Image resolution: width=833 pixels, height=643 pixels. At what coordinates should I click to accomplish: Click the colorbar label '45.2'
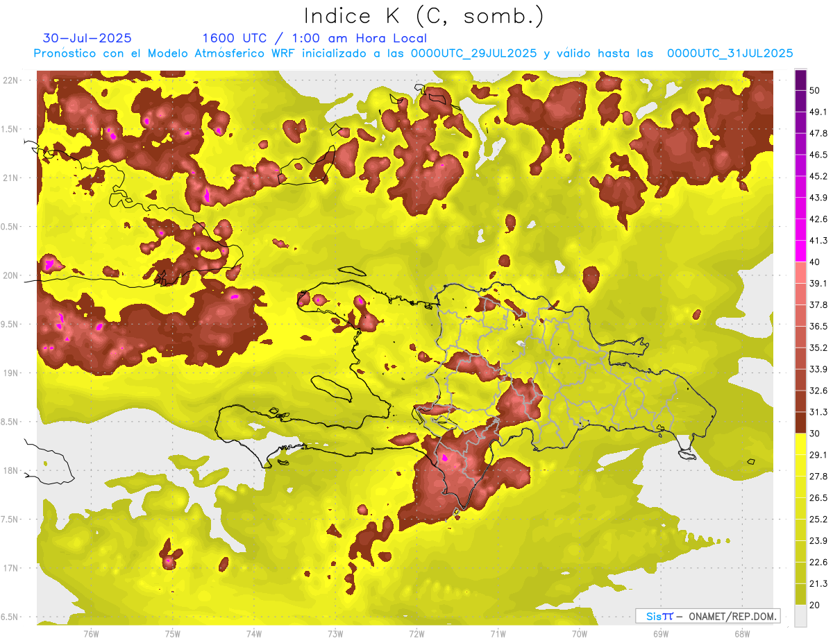[818, 176]
